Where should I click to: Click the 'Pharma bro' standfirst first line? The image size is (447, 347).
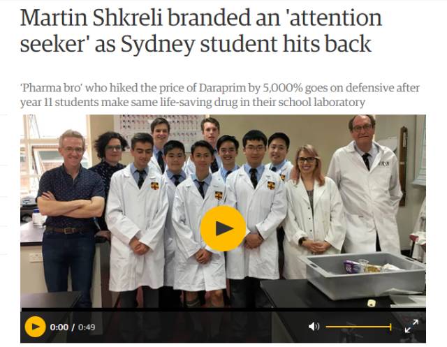[220, 88]
